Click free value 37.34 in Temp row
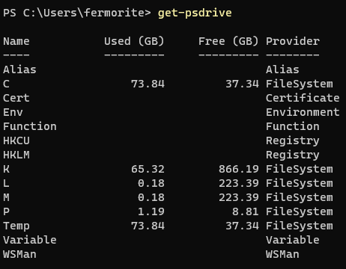The image size is (346, 269). coord(242,226)
